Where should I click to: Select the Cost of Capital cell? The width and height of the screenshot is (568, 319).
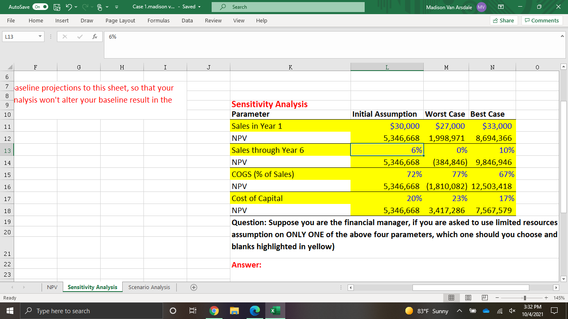click(290, 198)
